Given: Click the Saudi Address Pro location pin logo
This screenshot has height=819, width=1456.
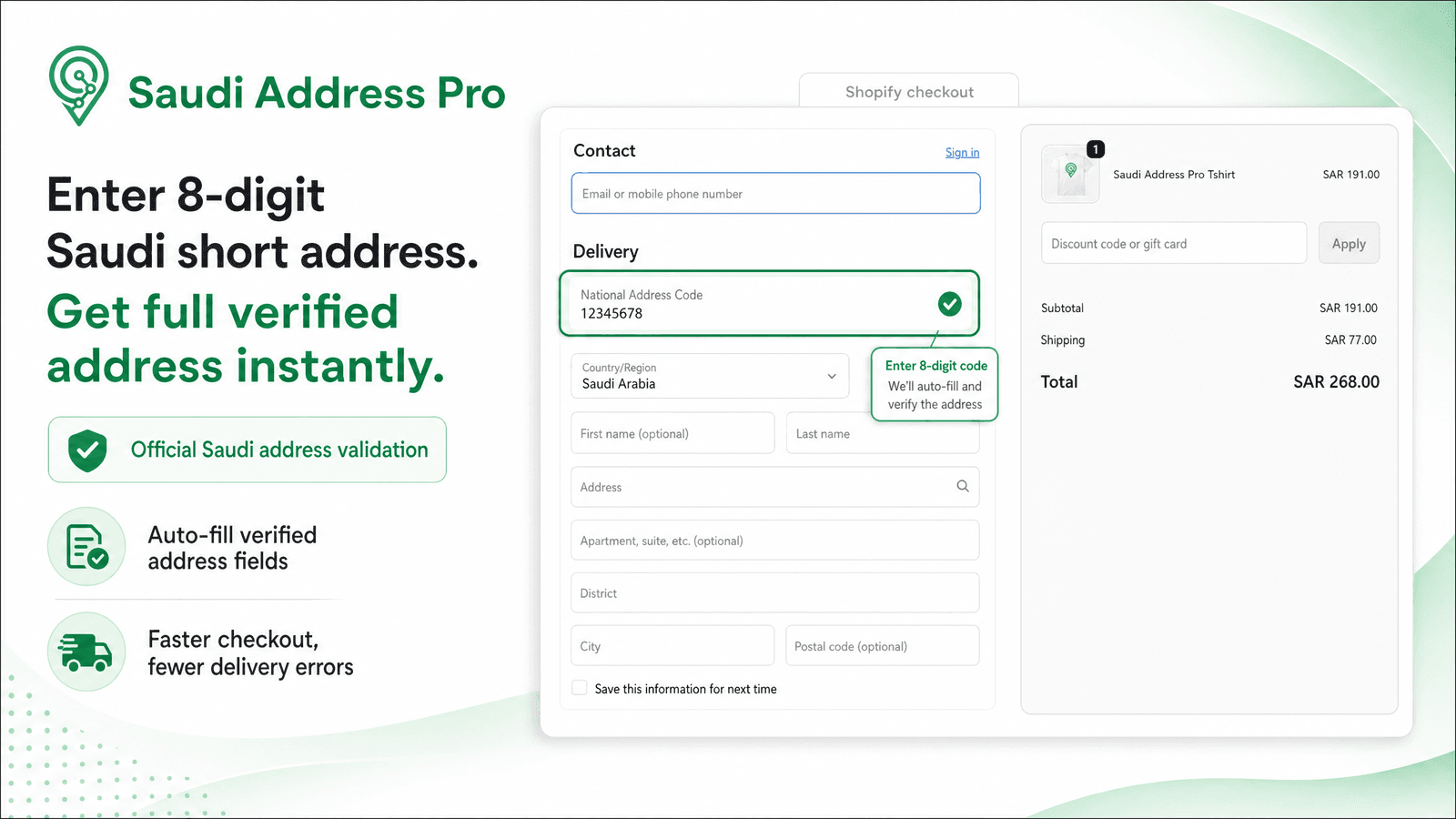Looking at the screenshot, I should coord(79,86).
